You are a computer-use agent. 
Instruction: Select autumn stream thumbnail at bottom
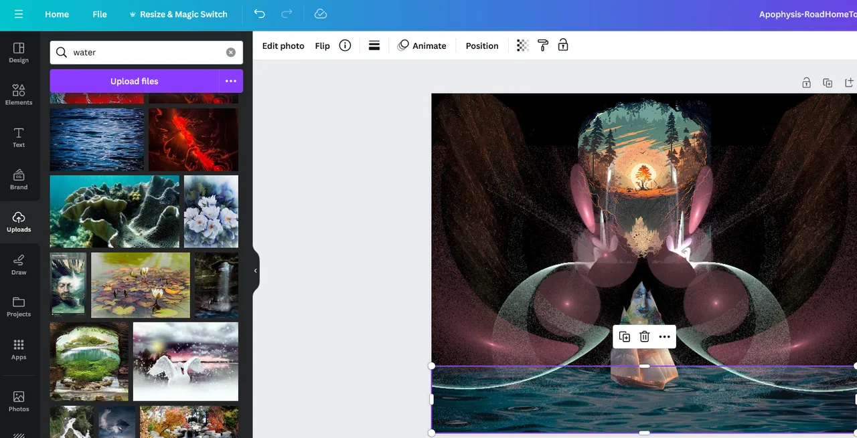(x=189, y=421)
